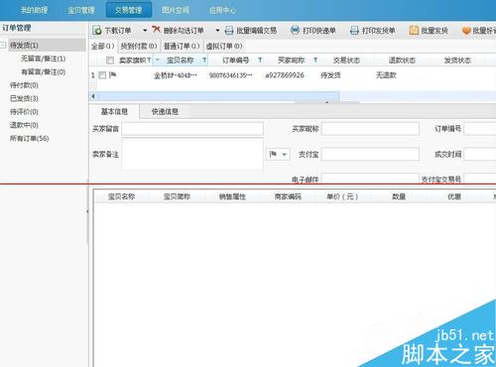Click the flag icon in order row 1

point(112,75)
